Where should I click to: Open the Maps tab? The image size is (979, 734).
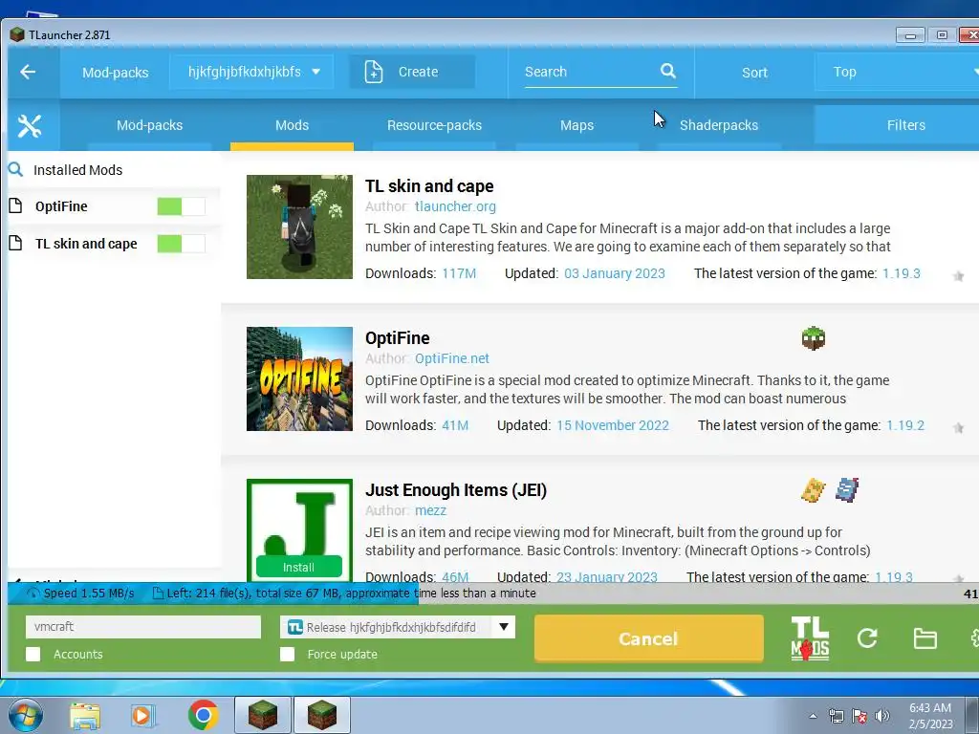577,125
